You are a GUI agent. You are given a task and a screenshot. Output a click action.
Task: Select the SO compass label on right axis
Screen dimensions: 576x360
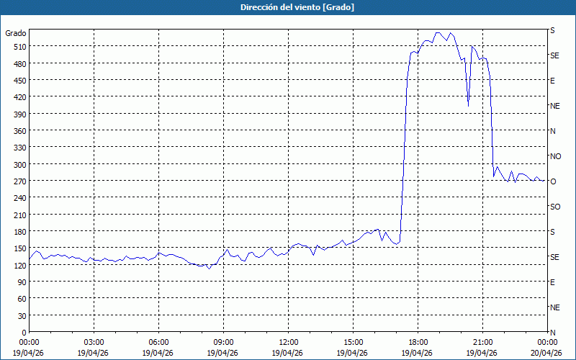pyautogui.click(x=555, y=207)
